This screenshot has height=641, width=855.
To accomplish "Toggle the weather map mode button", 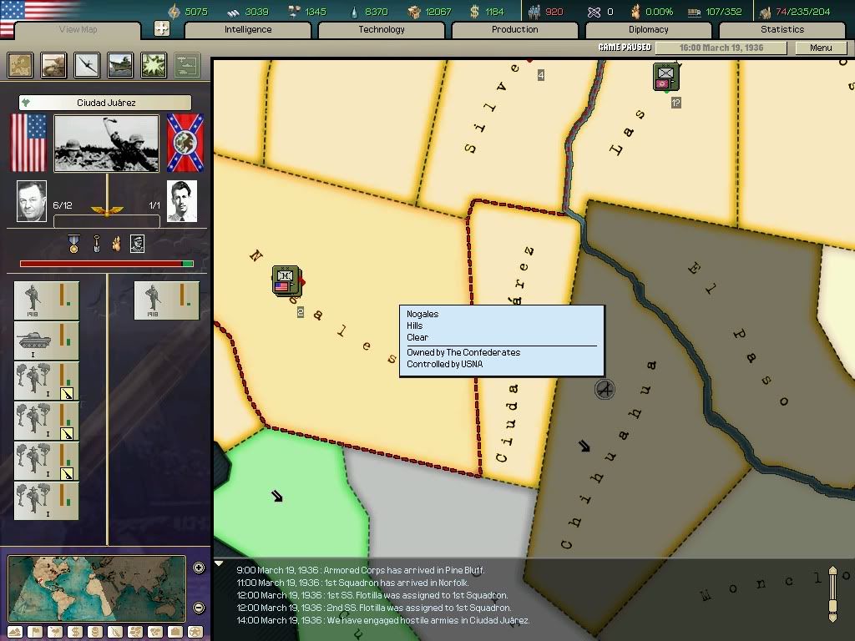I will [55, 632].
